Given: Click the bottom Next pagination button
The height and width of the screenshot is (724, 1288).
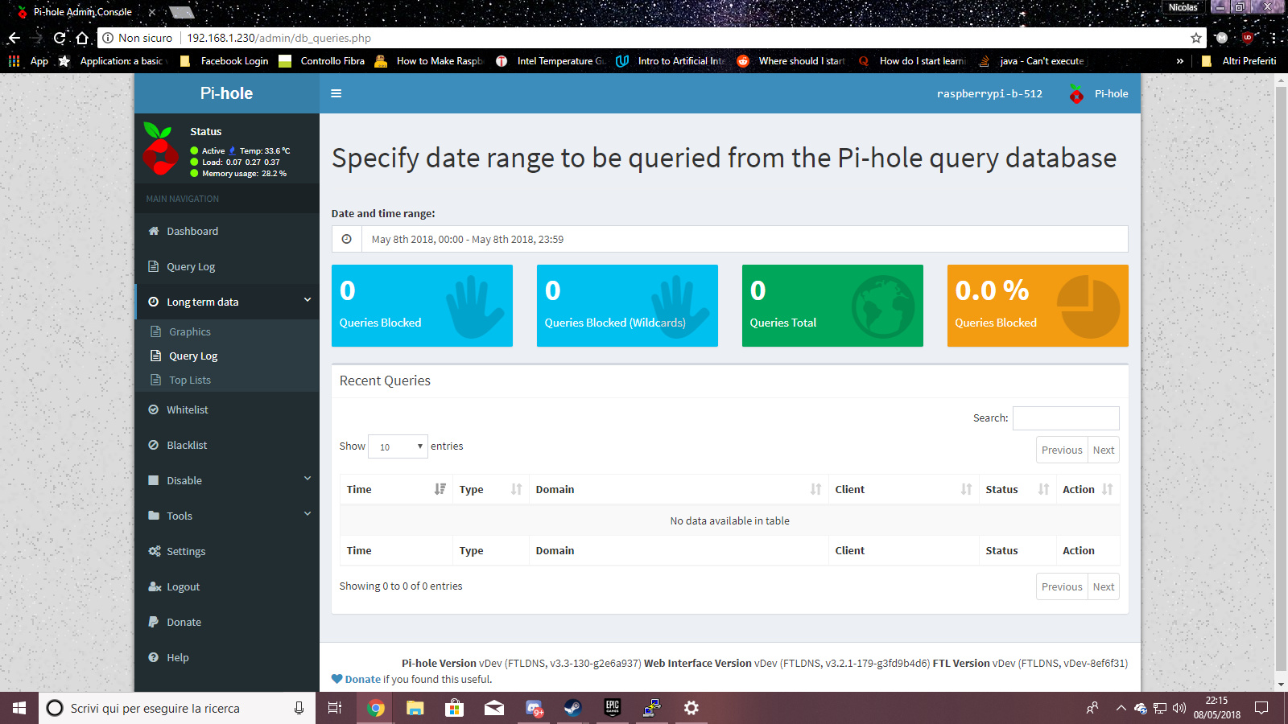Looking at the screenshot, I should tap(1104, 586).
